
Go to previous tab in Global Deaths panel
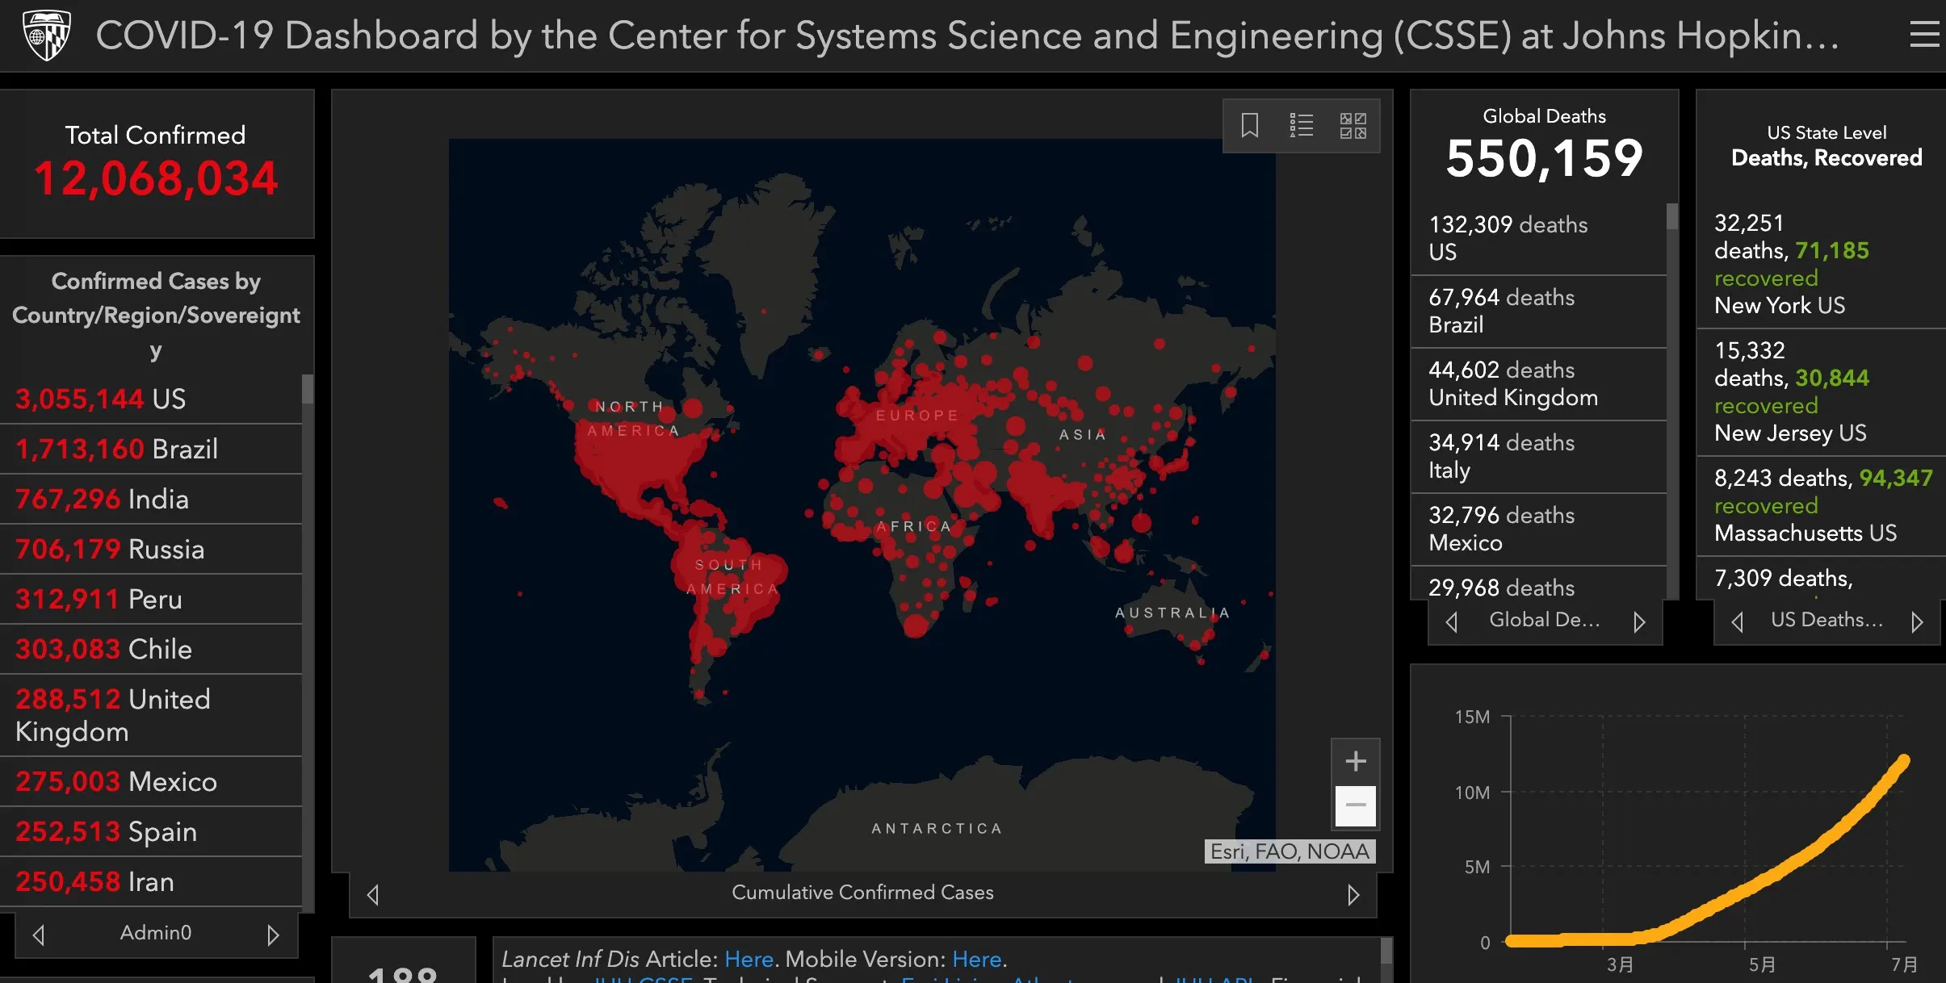click(1452, 621)
